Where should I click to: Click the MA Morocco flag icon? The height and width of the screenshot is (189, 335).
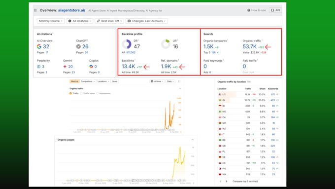(220, 175)
